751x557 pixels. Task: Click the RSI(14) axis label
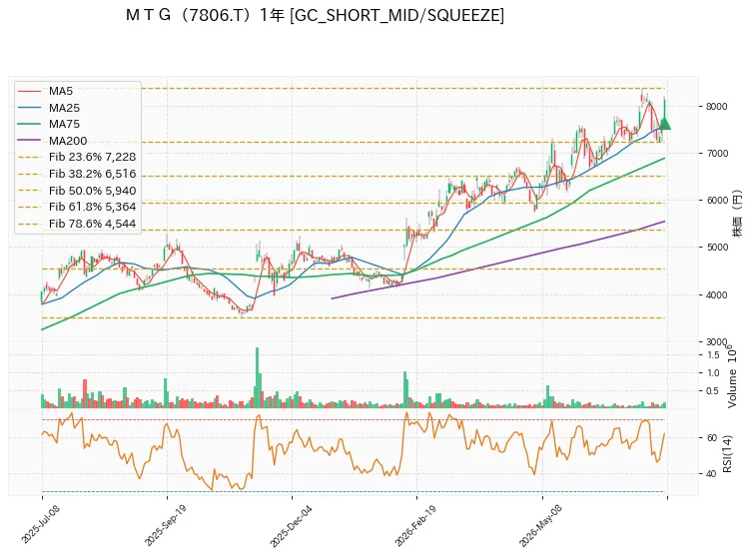click(727, 453)
